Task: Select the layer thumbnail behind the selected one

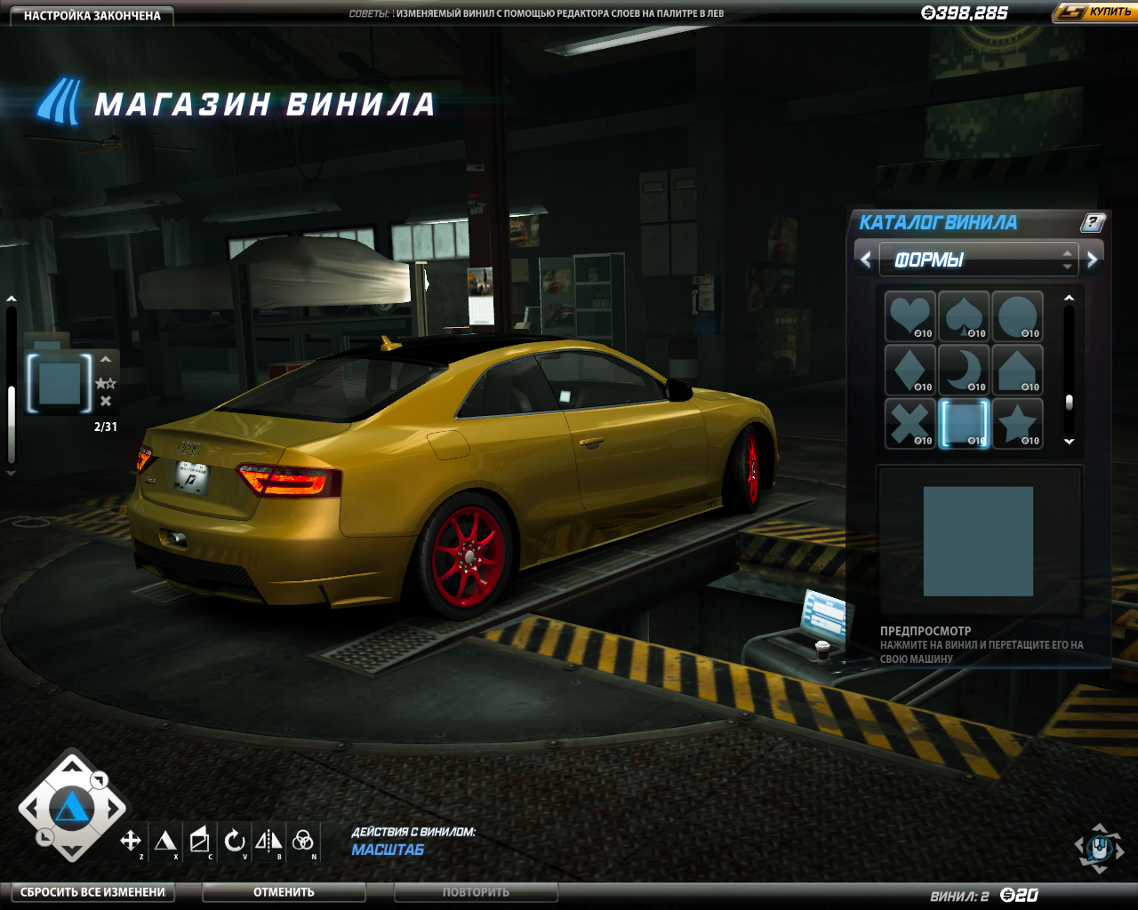Action: click(x=46, y=341)
